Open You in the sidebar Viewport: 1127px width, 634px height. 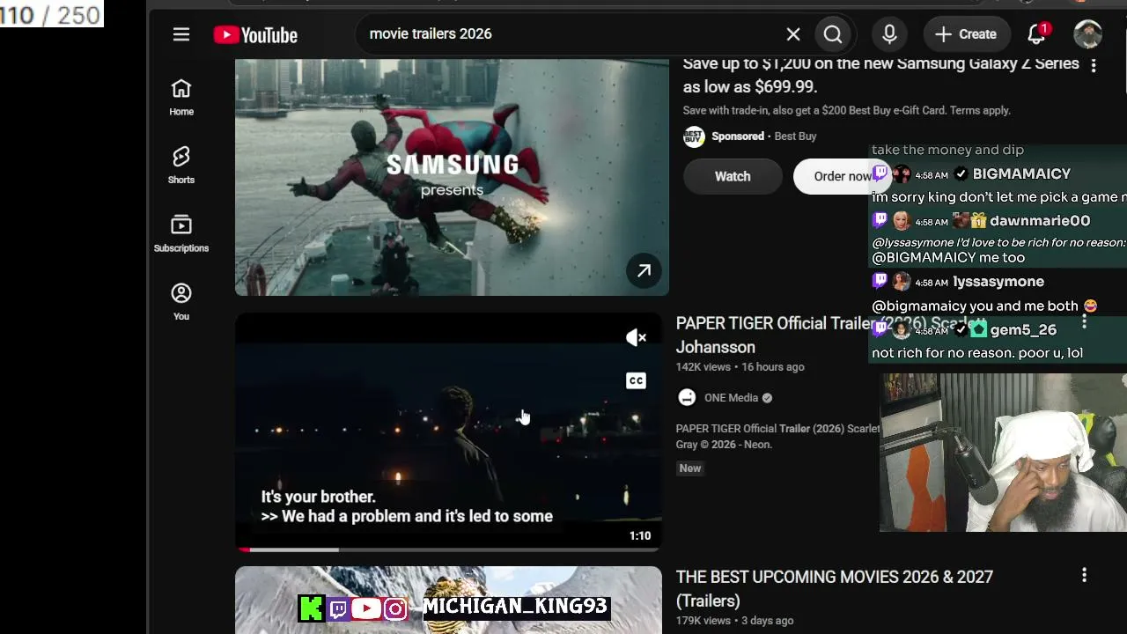click(181, 301)
